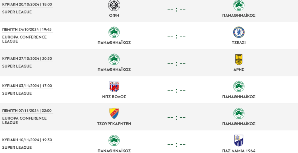Screen dimensions: 298x153
Task: Click the ΑΡΗΣ team name
Action: point(239,70)
